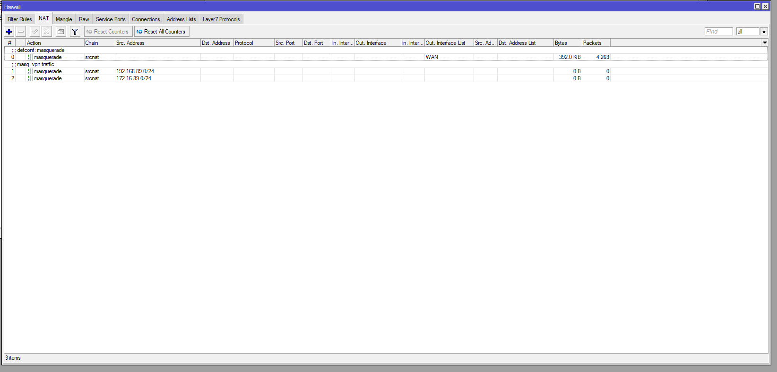Open the Raw tab

(84, 19)
